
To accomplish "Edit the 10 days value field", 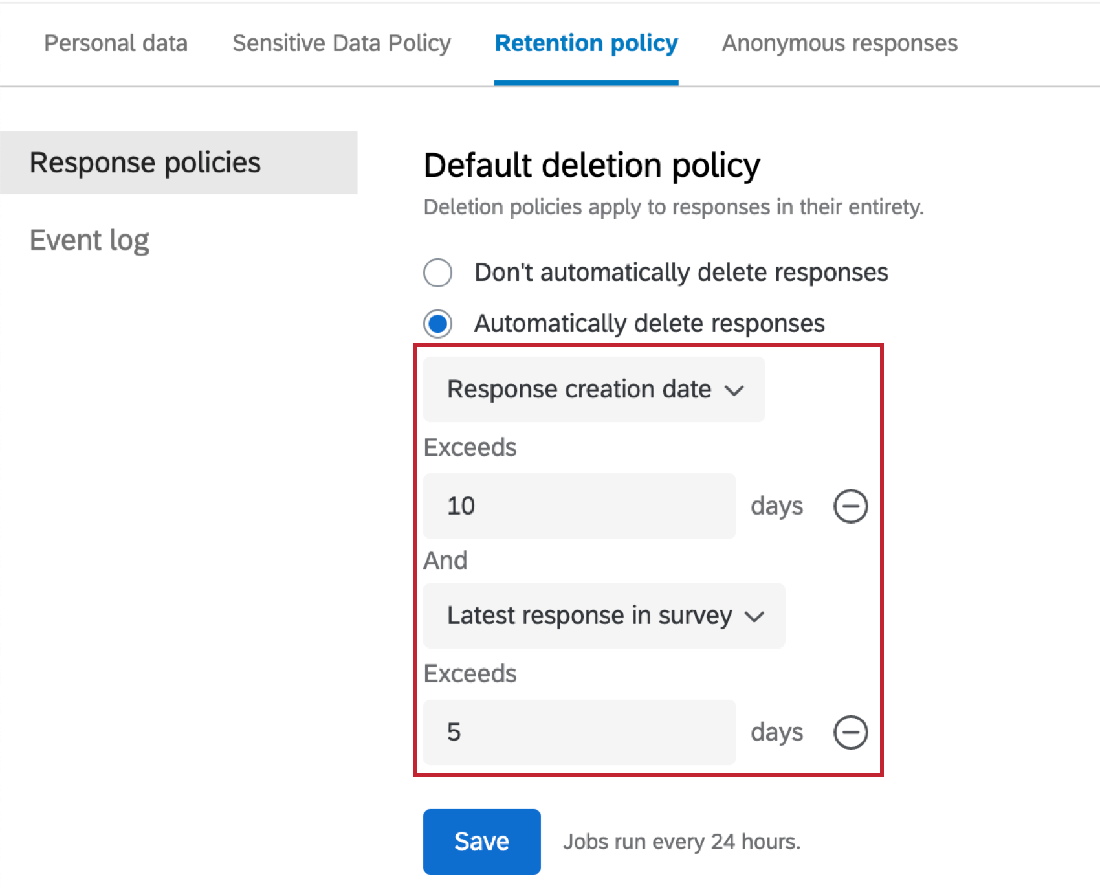I will tap(579, 506).
